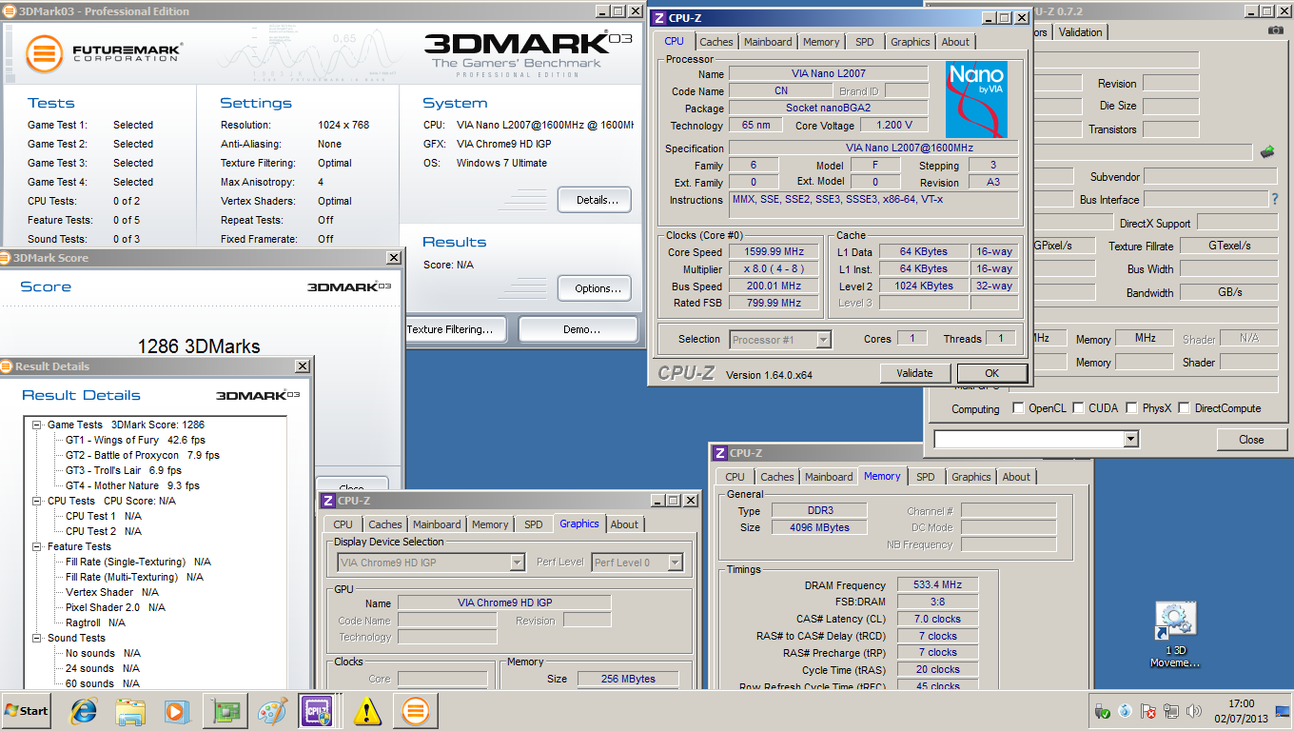Enable the PhysX checkbox in GPU-Z
This screenshot has width=1294, height=731.
[x=1131, y=408]
